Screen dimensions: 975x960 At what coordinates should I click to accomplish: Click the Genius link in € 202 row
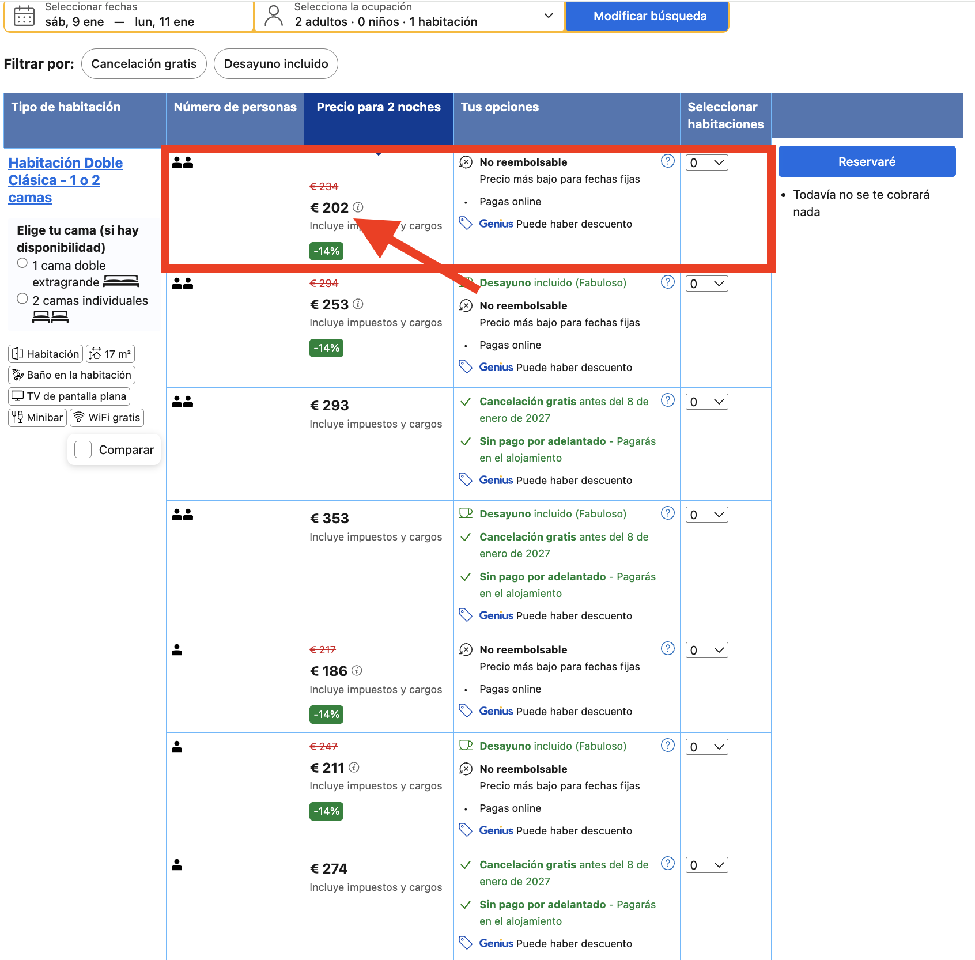click(496, 224)
